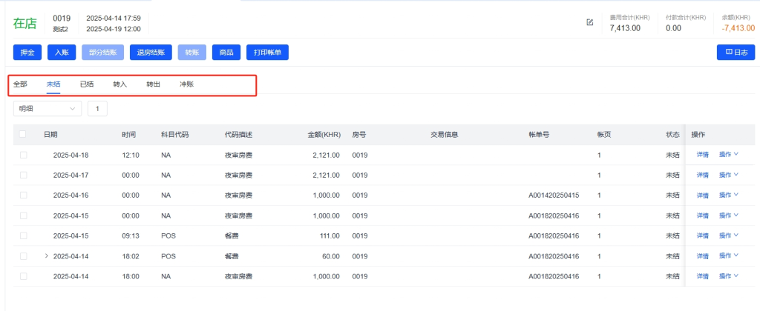The image size is (760, 311).
Task: Open the 日志 log button
Action: coord(735,53)
